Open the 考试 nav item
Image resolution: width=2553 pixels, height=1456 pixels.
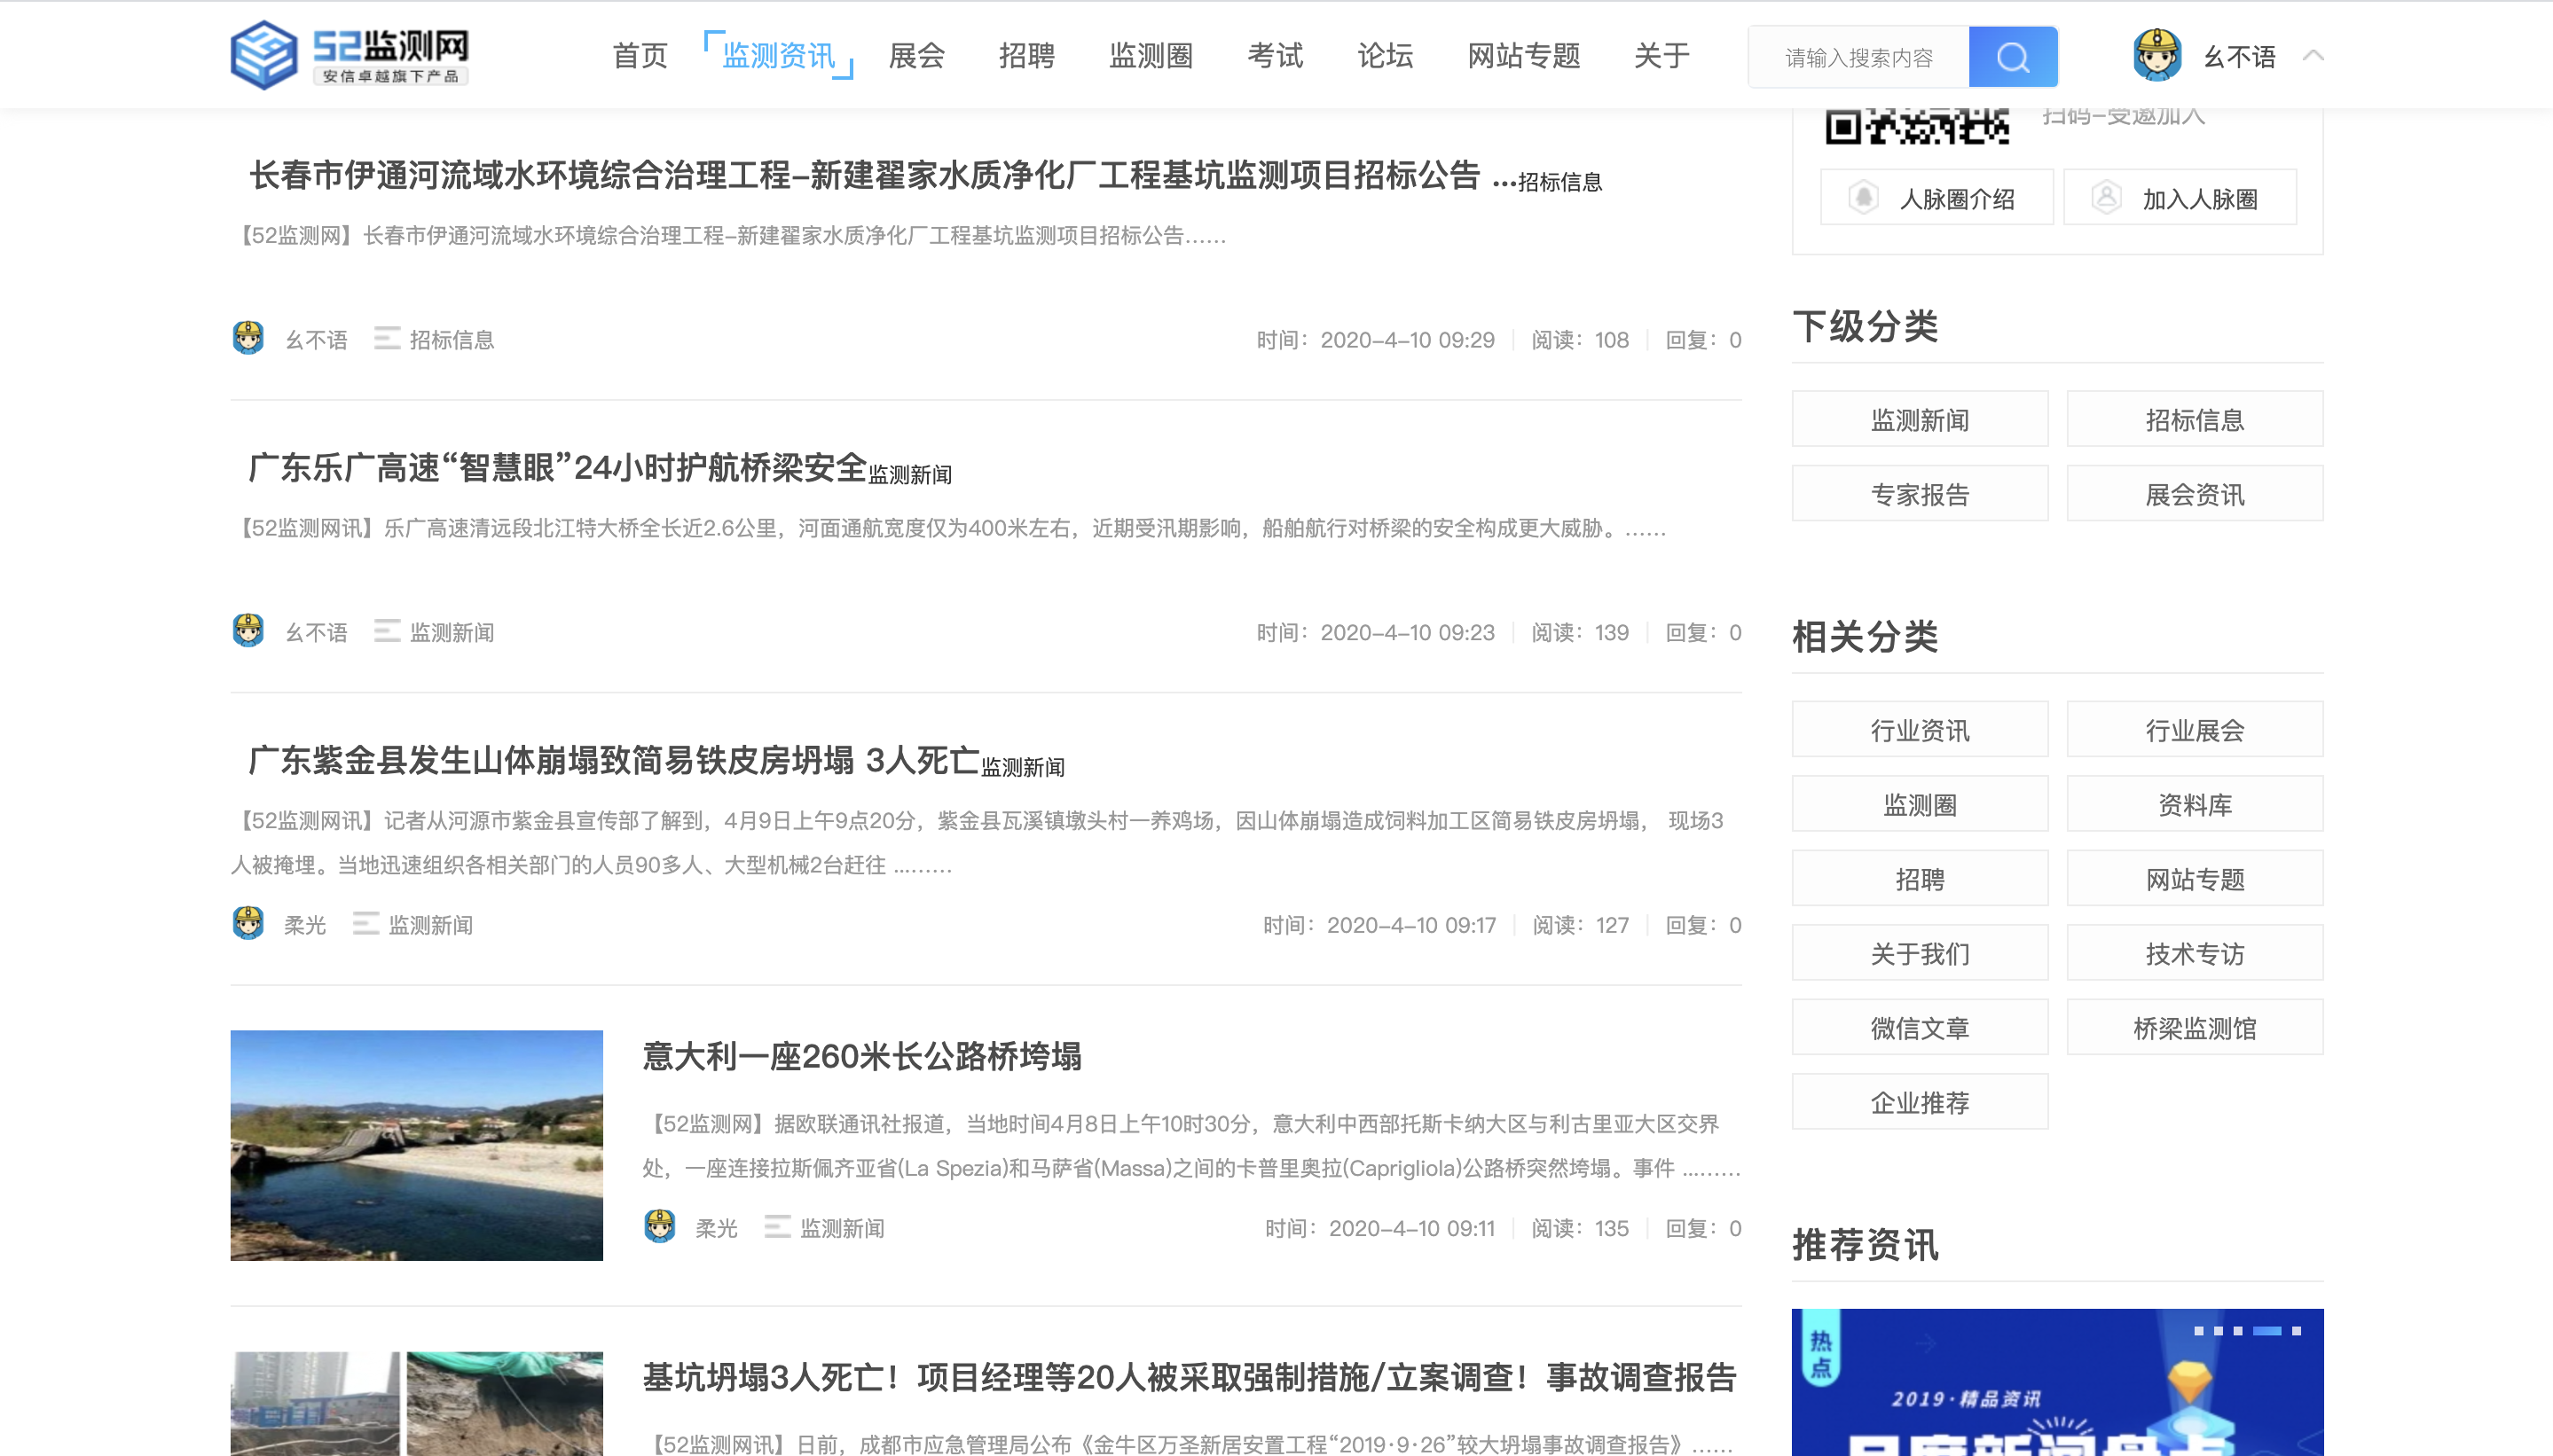(x=1275, y=56)
